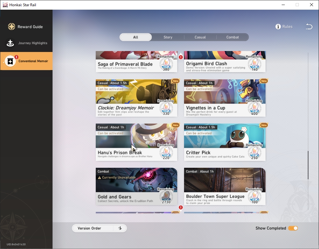Toggle the Show Completed switch
Viewport: 319px width, 249px height.
pos(293,228)
